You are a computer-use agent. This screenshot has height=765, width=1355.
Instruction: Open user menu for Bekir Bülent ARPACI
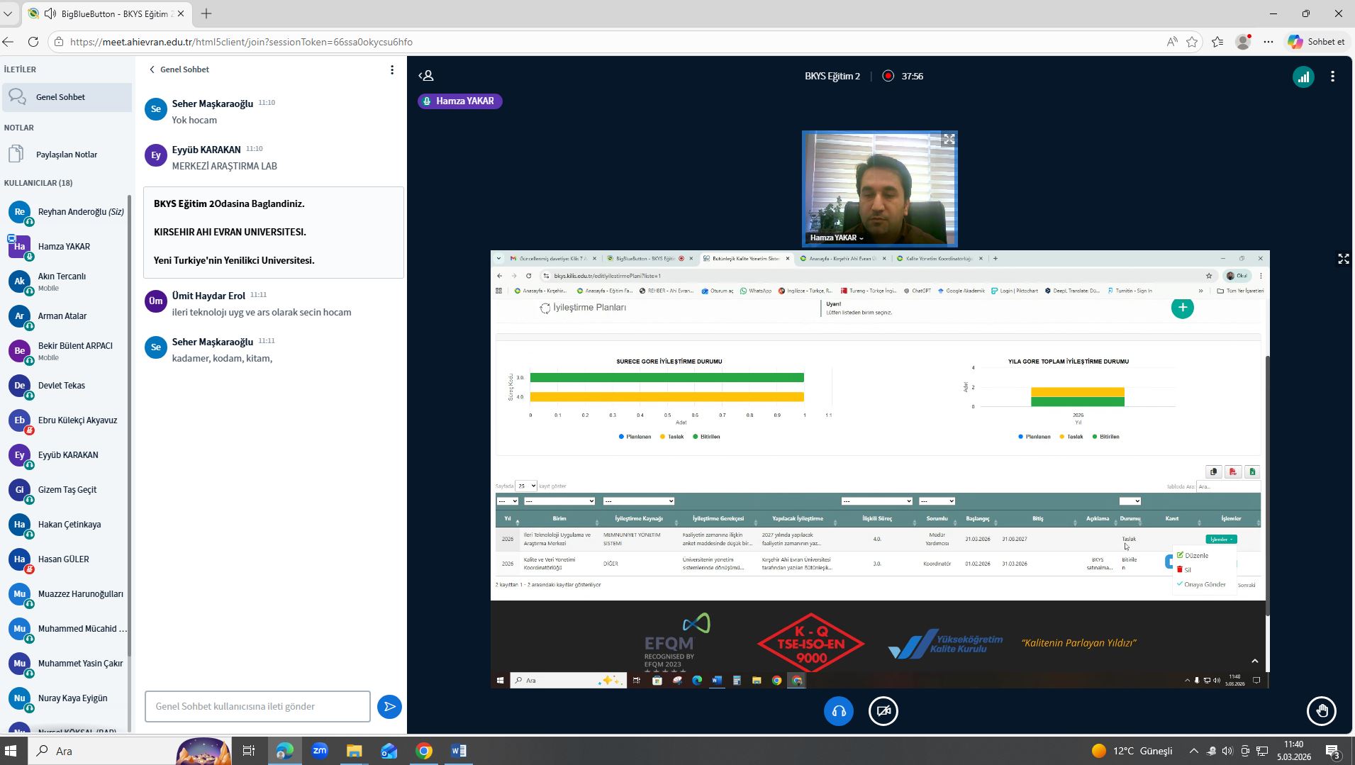point(67,351)
